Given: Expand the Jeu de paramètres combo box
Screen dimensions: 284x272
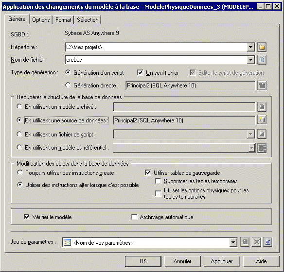Looking at the screenshot, I should (x=233, y=242).
